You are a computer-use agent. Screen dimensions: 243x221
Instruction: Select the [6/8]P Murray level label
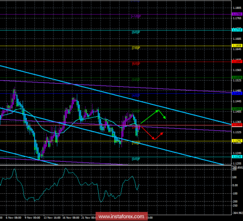(136, 64)
